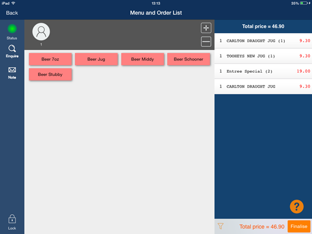Choose the Beer 7oz category
Image resolution: width=312 pixels, height=234 pixels.
pyautogui.click(x=50, y=59)
